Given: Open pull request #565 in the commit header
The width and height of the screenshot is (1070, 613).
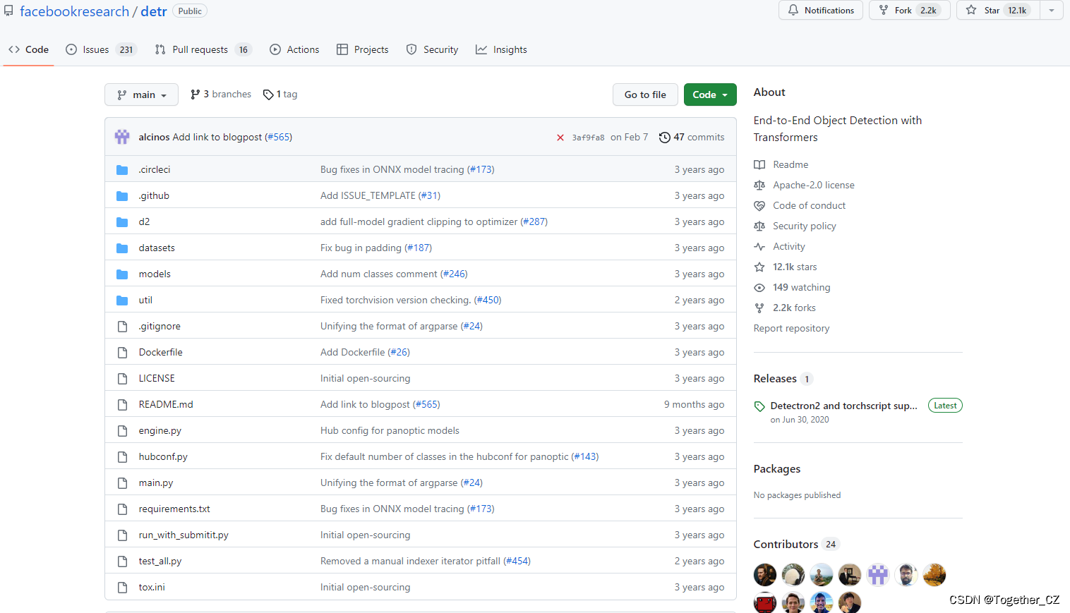Looking at the screenshot, I should click(x=279, y=137).
